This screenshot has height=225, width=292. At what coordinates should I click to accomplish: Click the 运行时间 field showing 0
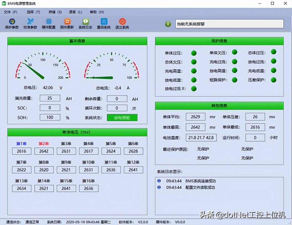(255, 138)
